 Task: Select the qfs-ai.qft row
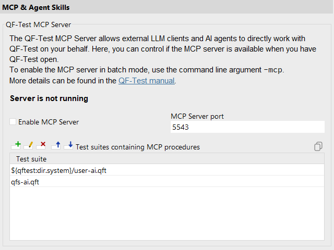pyautogui.click(x=167, y=182)
